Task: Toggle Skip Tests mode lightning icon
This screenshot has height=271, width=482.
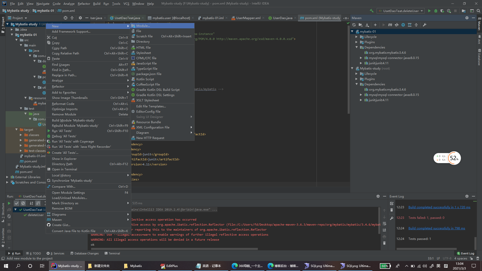Action: (x=403, y=25)
